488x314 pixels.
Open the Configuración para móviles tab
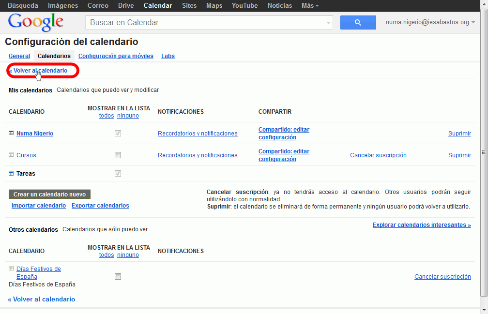(116, 56)
